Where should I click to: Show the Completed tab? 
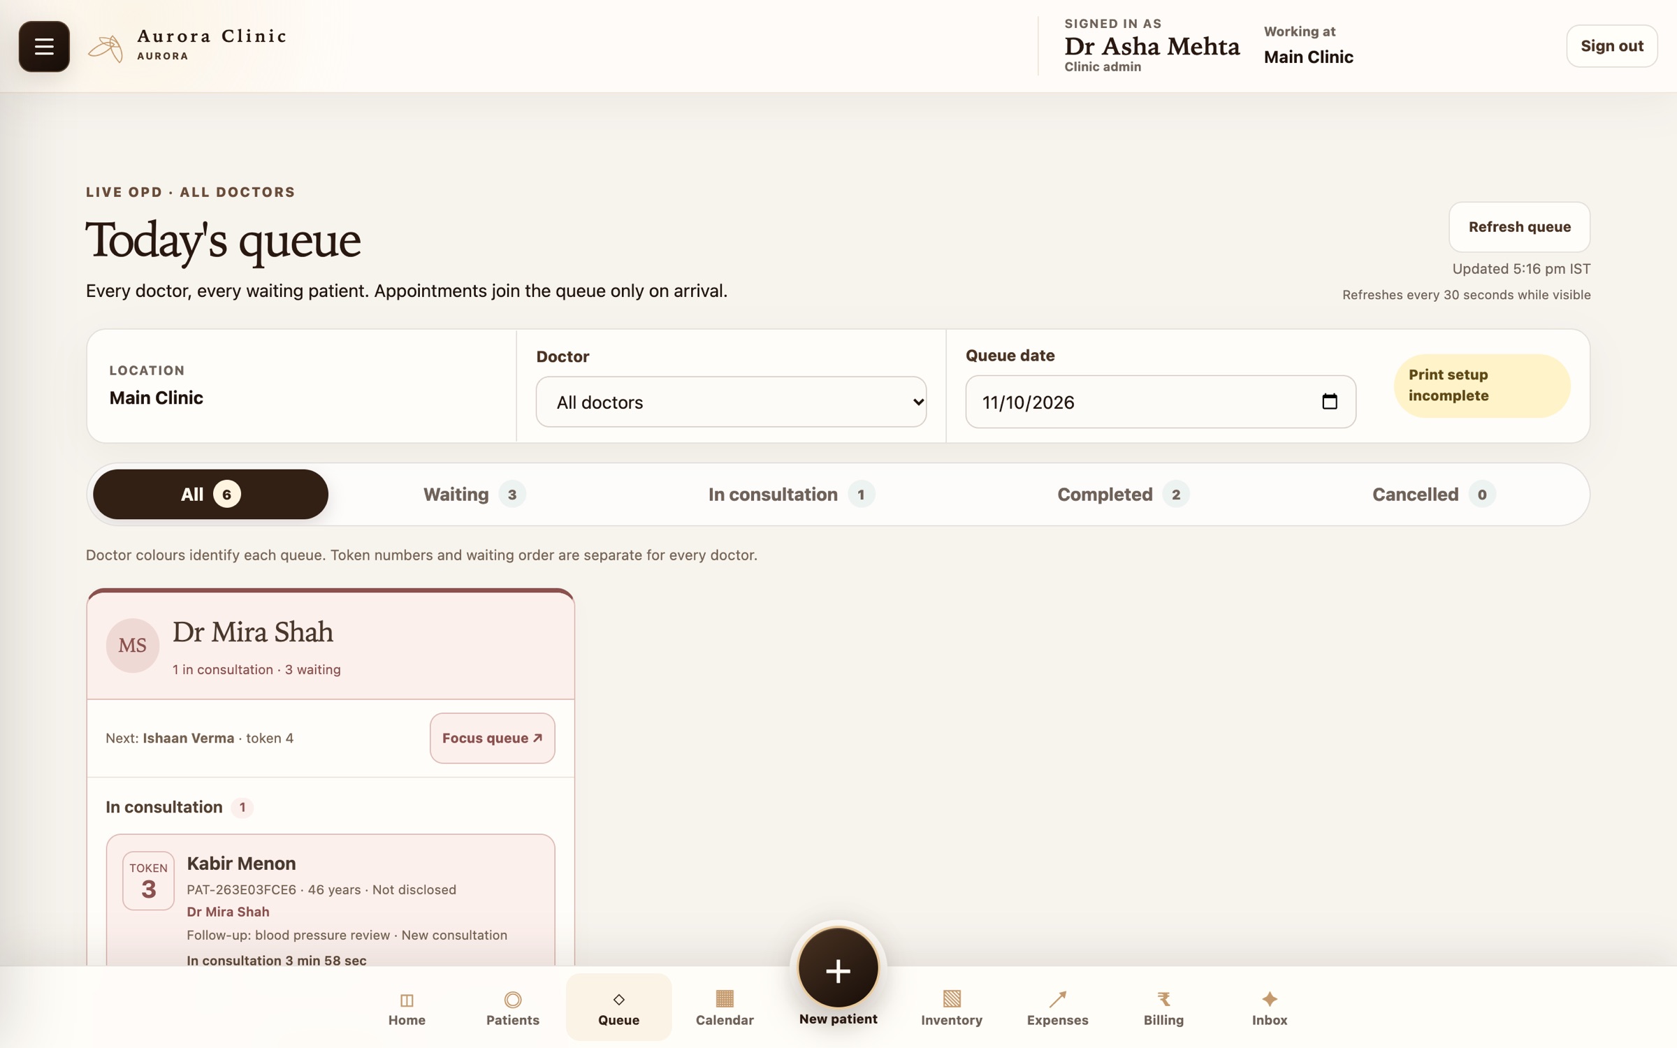coord(1123,494)
